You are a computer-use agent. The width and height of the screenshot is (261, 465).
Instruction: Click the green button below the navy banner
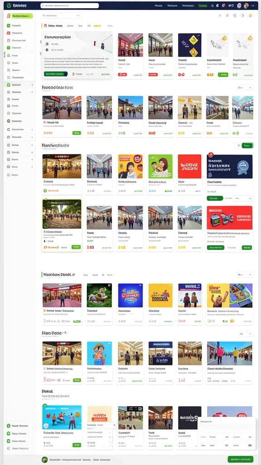pos(215,198)
